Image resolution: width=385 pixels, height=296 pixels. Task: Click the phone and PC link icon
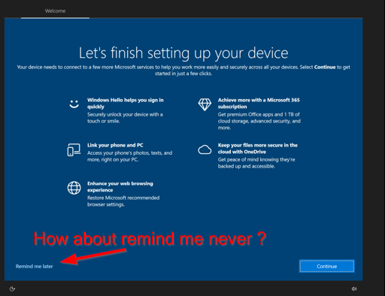coord(74,150)
